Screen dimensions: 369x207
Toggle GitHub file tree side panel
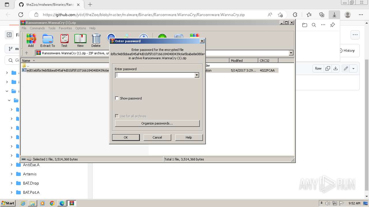coord(9,35)
